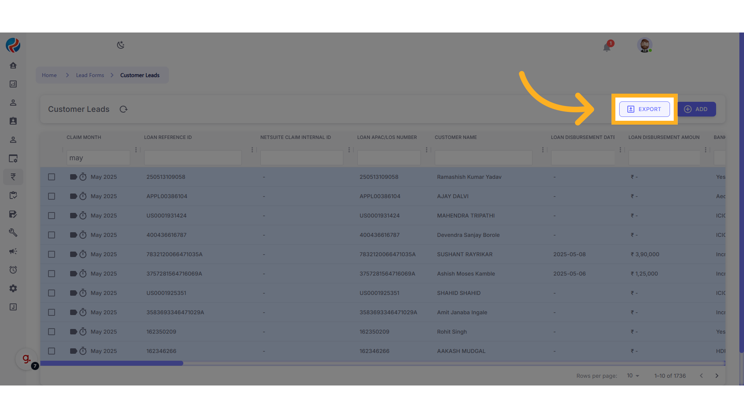Tick the checkbox for AJAY DALVI row
Image resolution: width=744 pixels, height=418 pixels.
pyautogui.click(x=52, y=196)
